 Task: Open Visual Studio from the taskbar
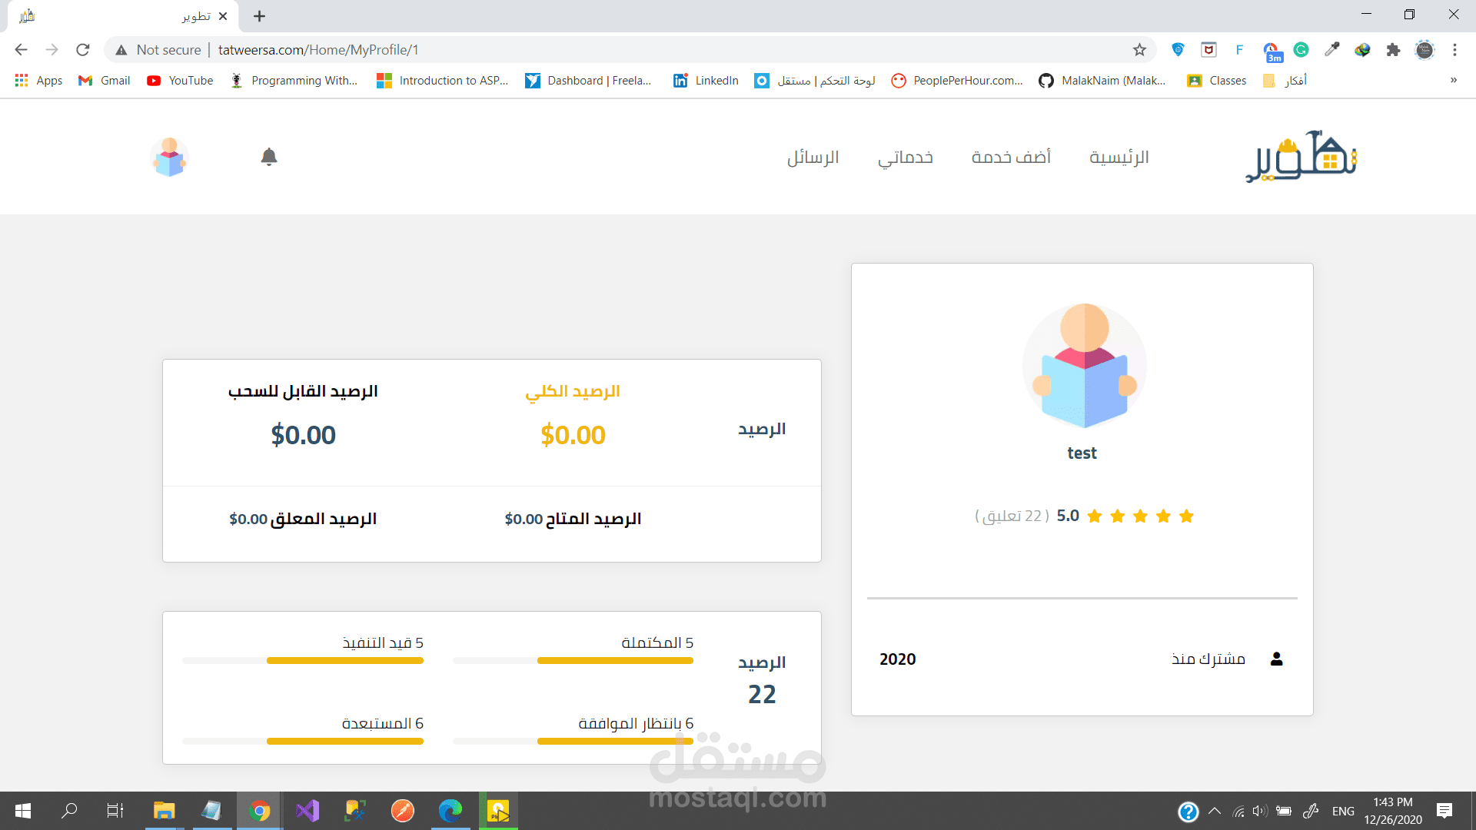[307, 811]
